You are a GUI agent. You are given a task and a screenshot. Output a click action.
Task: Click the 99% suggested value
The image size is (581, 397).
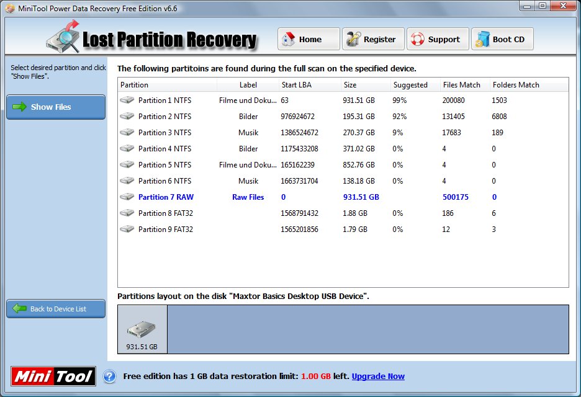pos(400,100)
